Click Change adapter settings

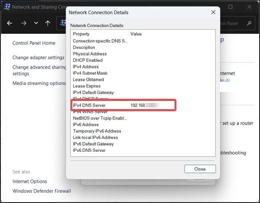(38, 57)
